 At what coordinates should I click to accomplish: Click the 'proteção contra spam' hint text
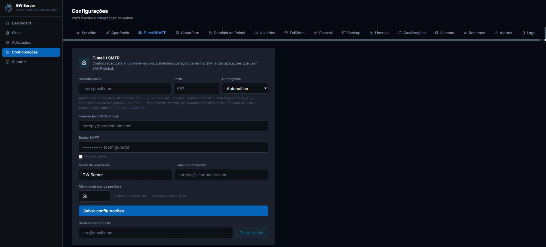(x=169, y=196)
